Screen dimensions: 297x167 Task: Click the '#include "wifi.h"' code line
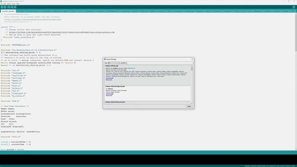click(x=11, y=137)
